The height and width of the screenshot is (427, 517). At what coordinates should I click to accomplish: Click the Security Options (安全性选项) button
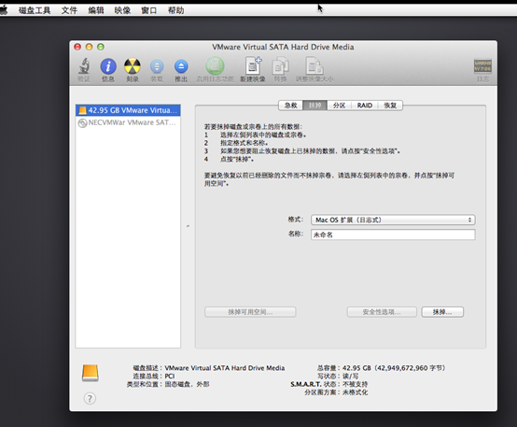coord(382,312)
